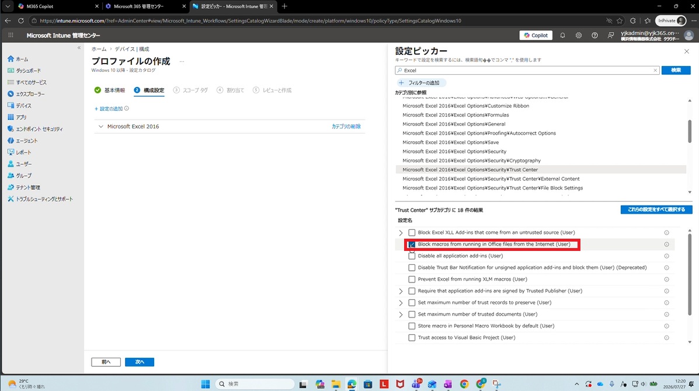699x391 pixels.
Task: Open notifications bell icon
Action: point(562,35)
